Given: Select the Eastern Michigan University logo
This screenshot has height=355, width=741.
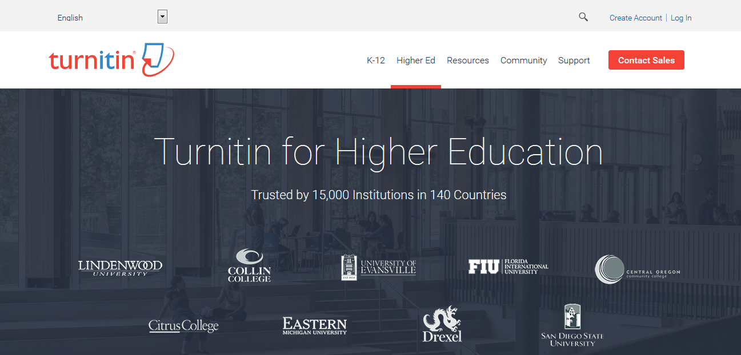Looking at the screenshot, I should [x=314, y=326].
